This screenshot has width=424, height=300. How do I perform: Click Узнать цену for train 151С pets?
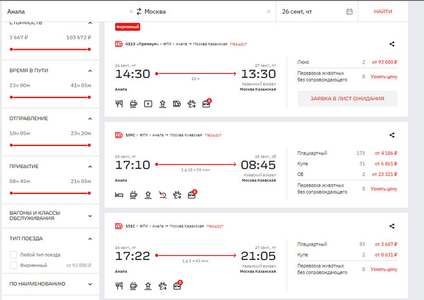pyautogui.click(x=384, y=269)
